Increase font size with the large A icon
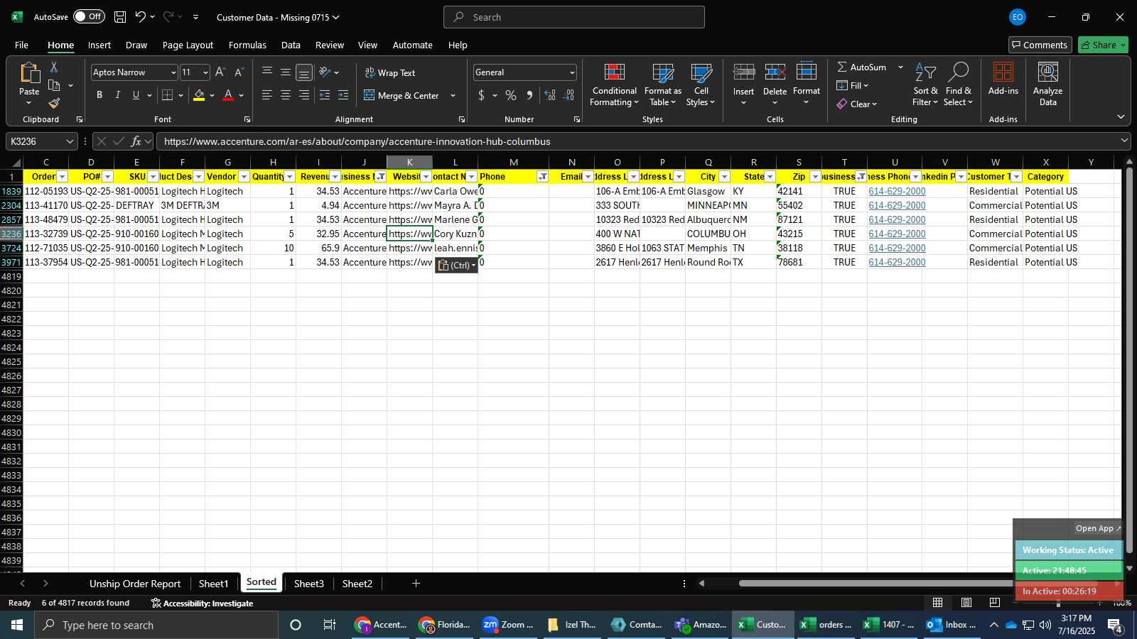Image resolution: width=1137 pixels, height=639 pixels. pyautogui.click(x=220, y=72)
